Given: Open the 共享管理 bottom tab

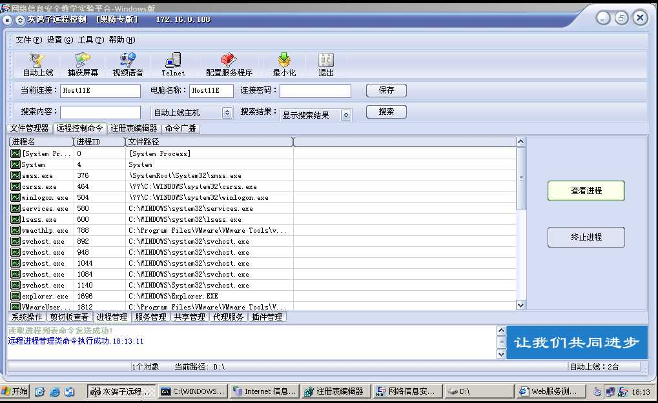Looking at the screenshot, I should 189,317.
